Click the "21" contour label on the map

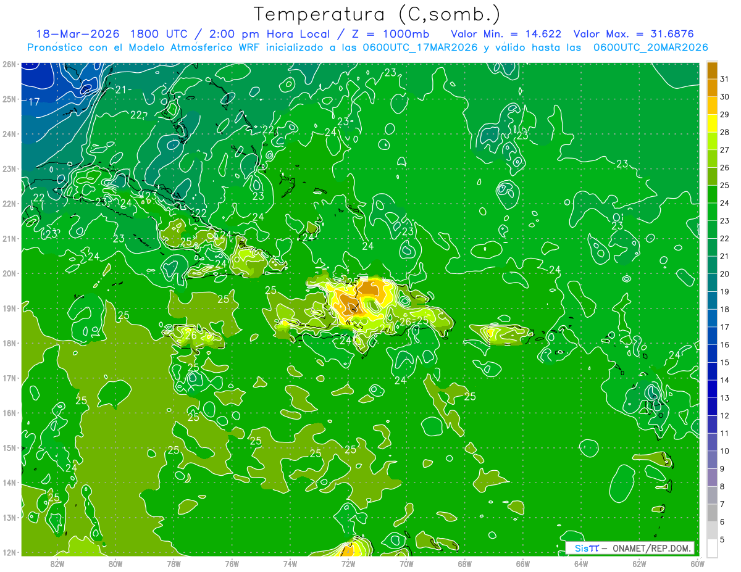tap(120, 89)
